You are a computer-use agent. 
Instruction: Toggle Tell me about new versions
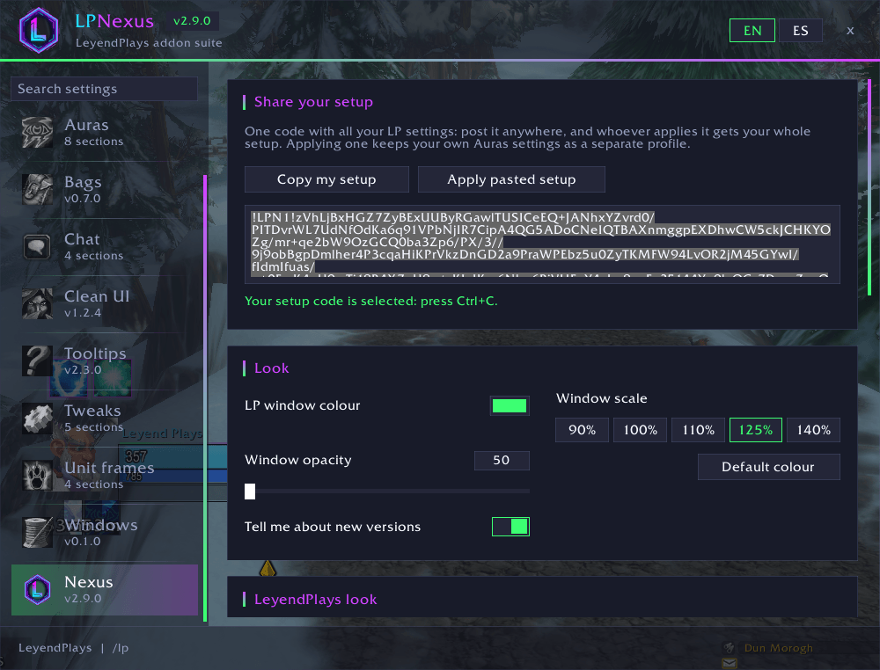click(x=510, y=527)
